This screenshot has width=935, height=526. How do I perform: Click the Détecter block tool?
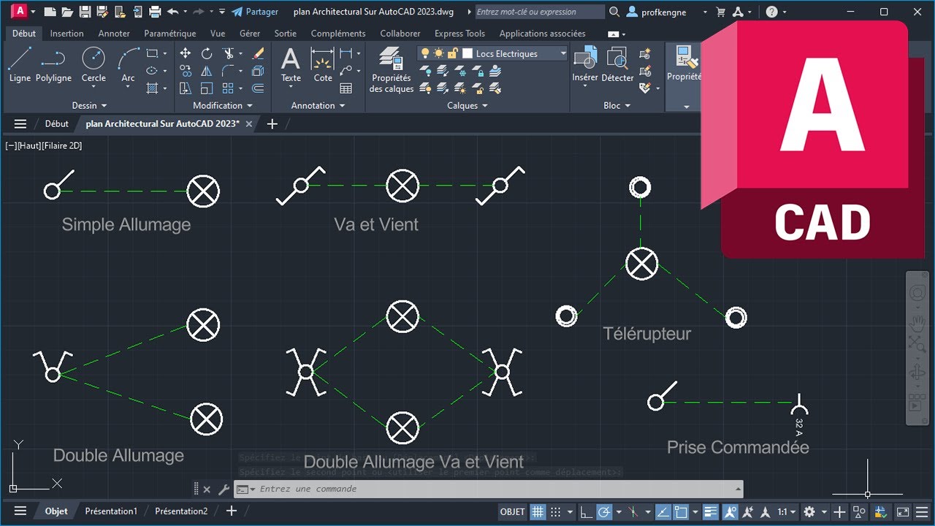(617, 65)
